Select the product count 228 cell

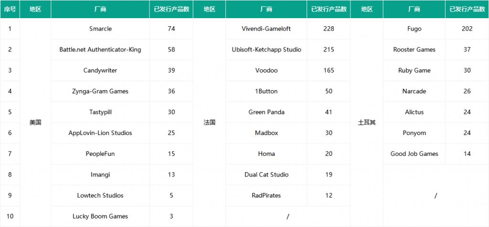pos(329,29)
